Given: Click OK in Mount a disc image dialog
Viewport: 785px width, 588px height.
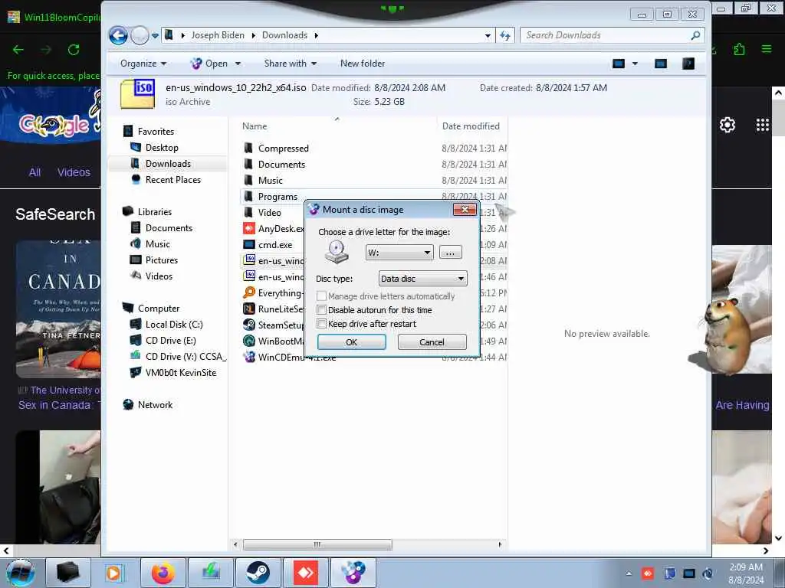Looking at the screenshot, I should (351, 342).
